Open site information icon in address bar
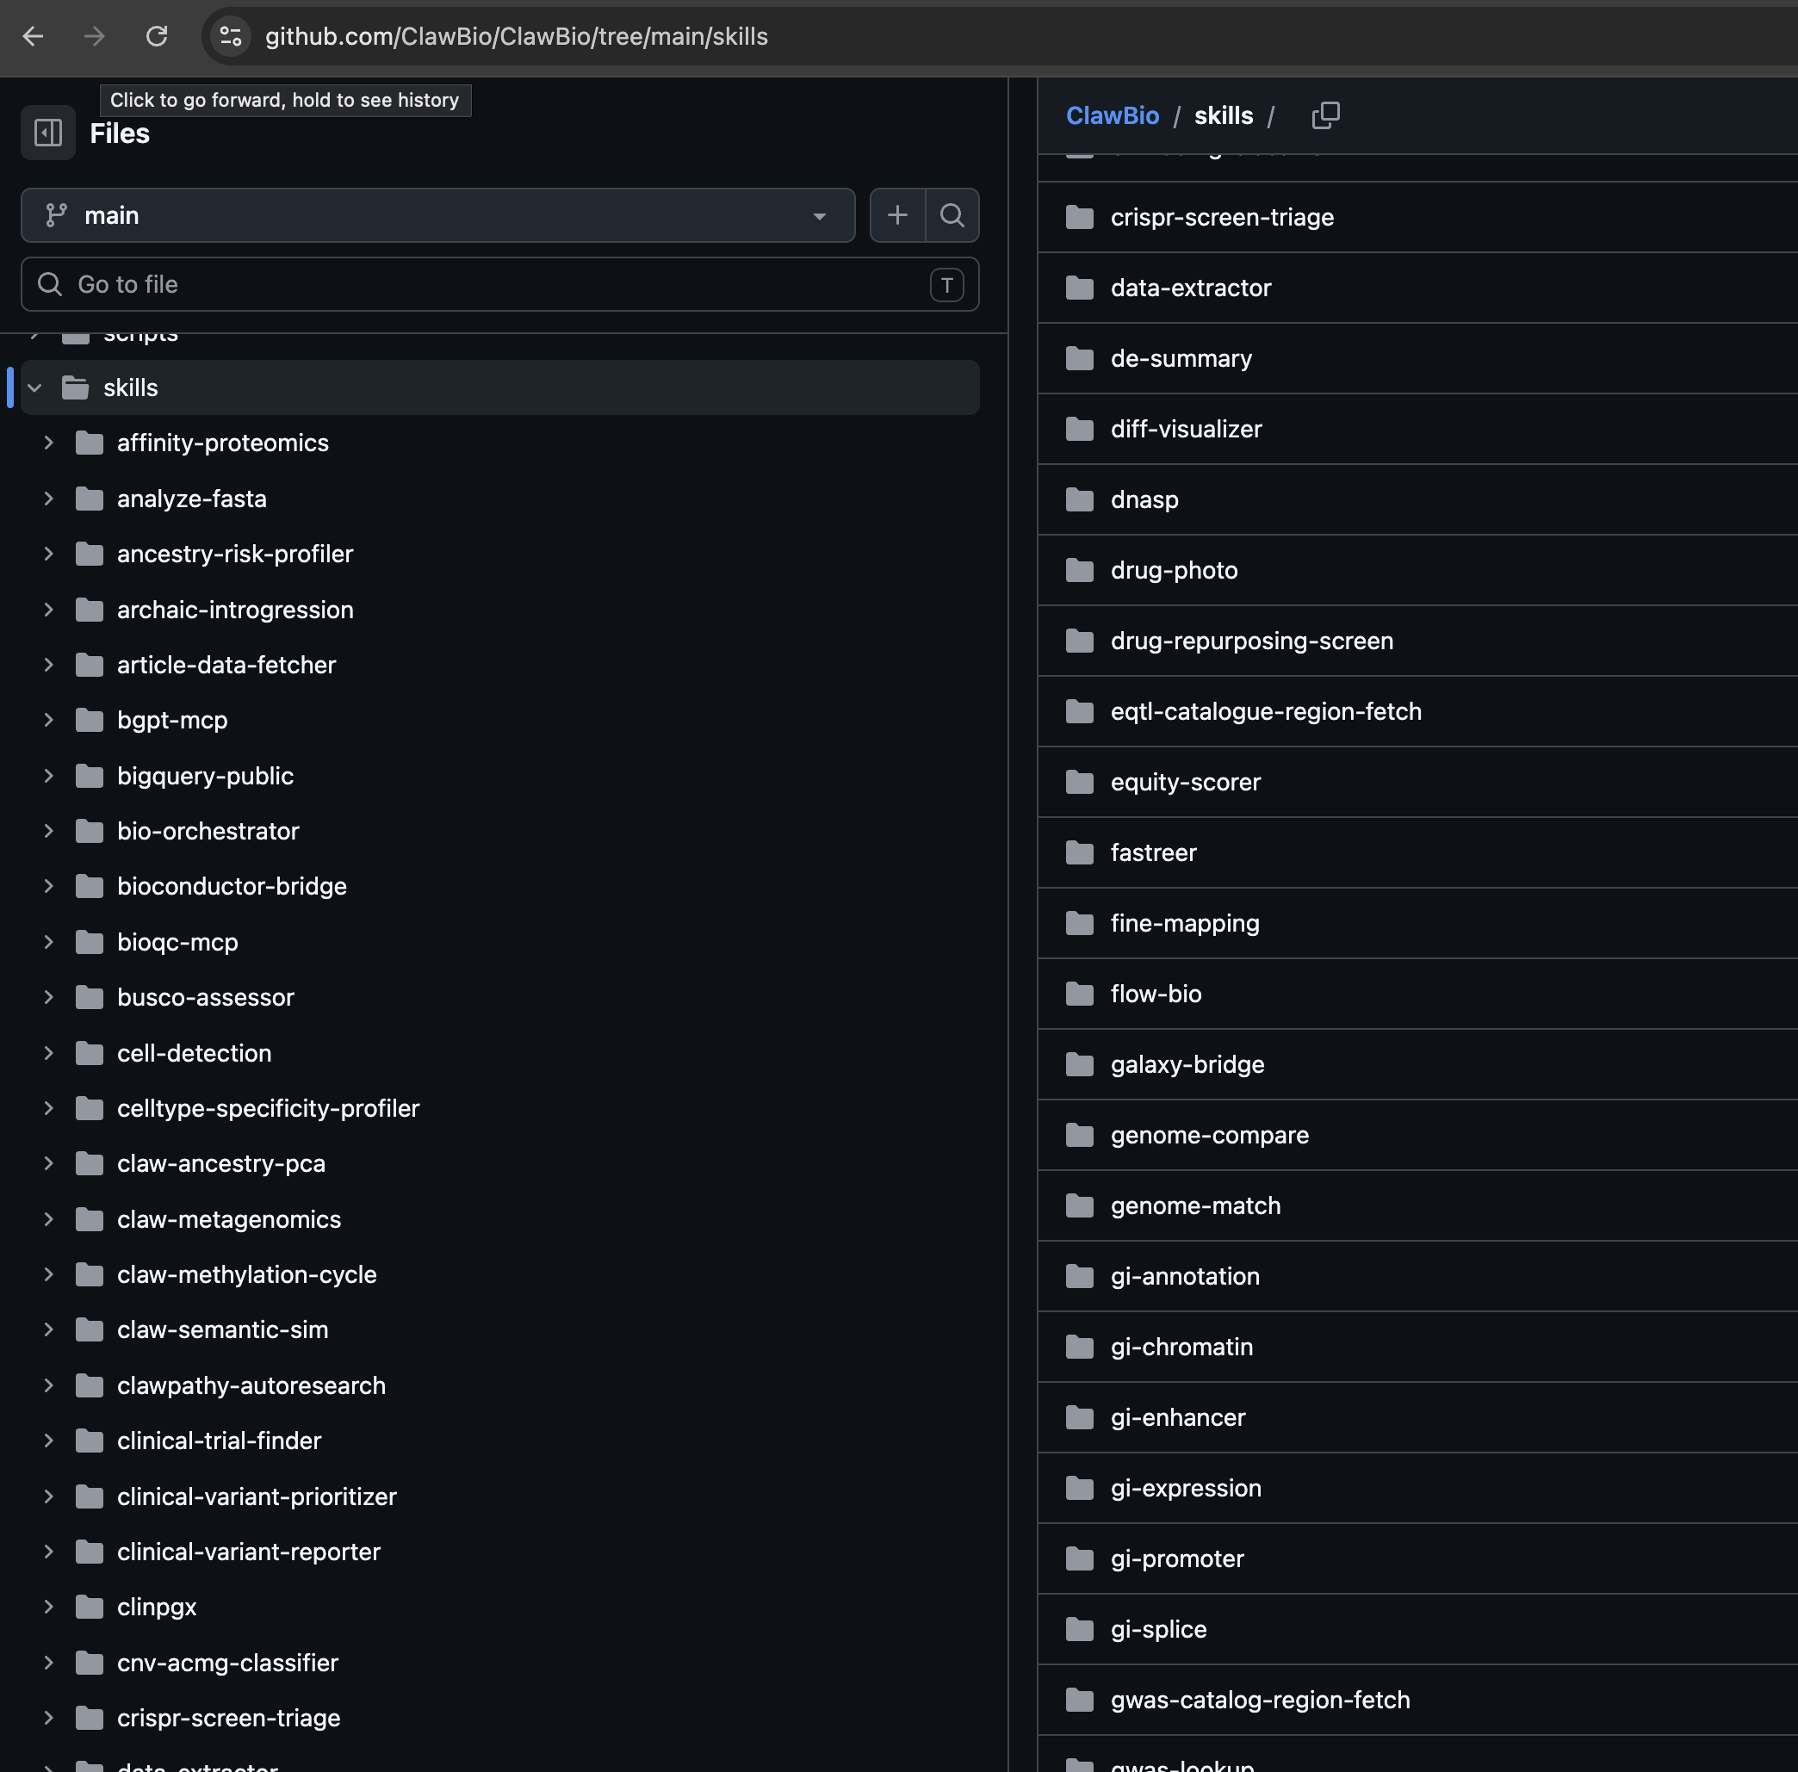Image resolution: width=1798 pixels, height=1772 pixels. [x=231, y=36]
